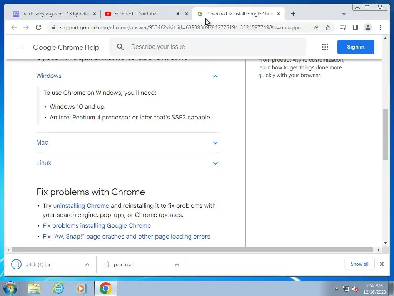Switch to the patch sony vegas pro 13 tab
Viewport: 394px width, 296px height.
click(x=55, y=14)
